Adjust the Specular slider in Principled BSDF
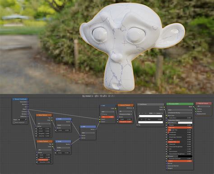 pos(180,128)
